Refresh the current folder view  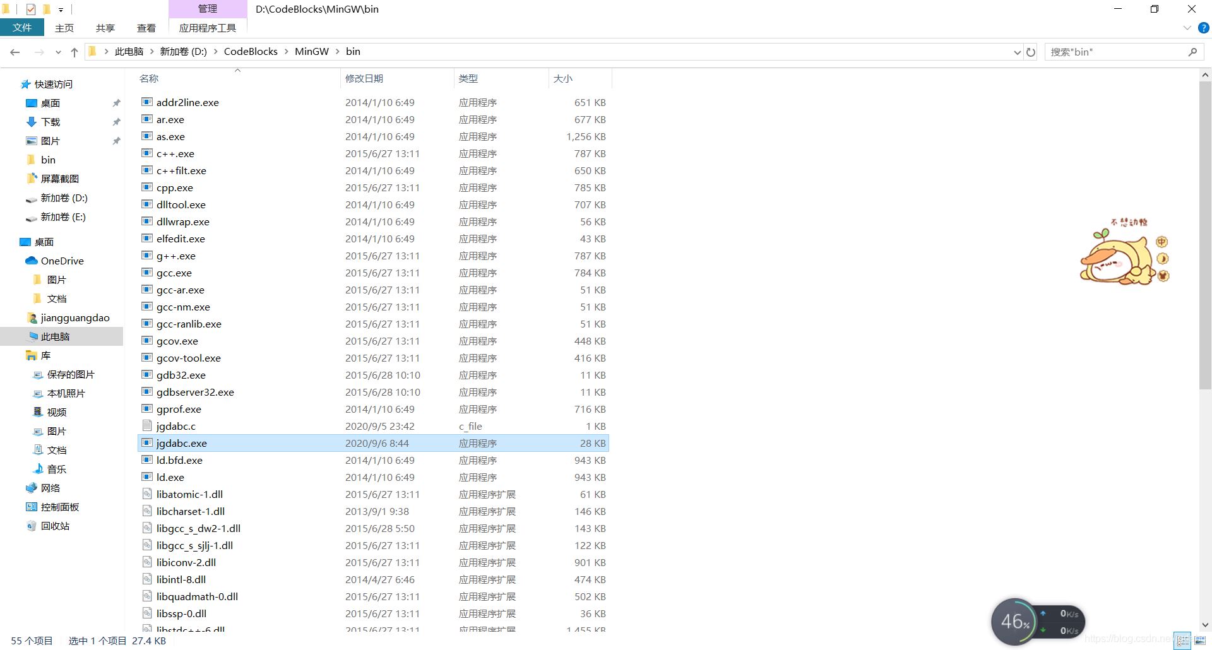[x=1031, y=52]
